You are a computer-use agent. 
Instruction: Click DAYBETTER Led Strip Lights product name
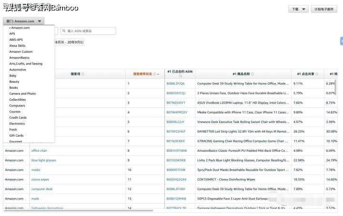[x=243, y=131]
